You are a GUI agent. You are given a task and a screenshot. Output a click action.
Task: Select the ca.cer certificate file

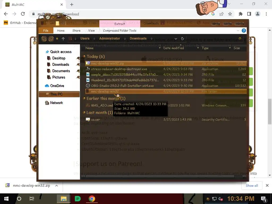pos(95,120)
